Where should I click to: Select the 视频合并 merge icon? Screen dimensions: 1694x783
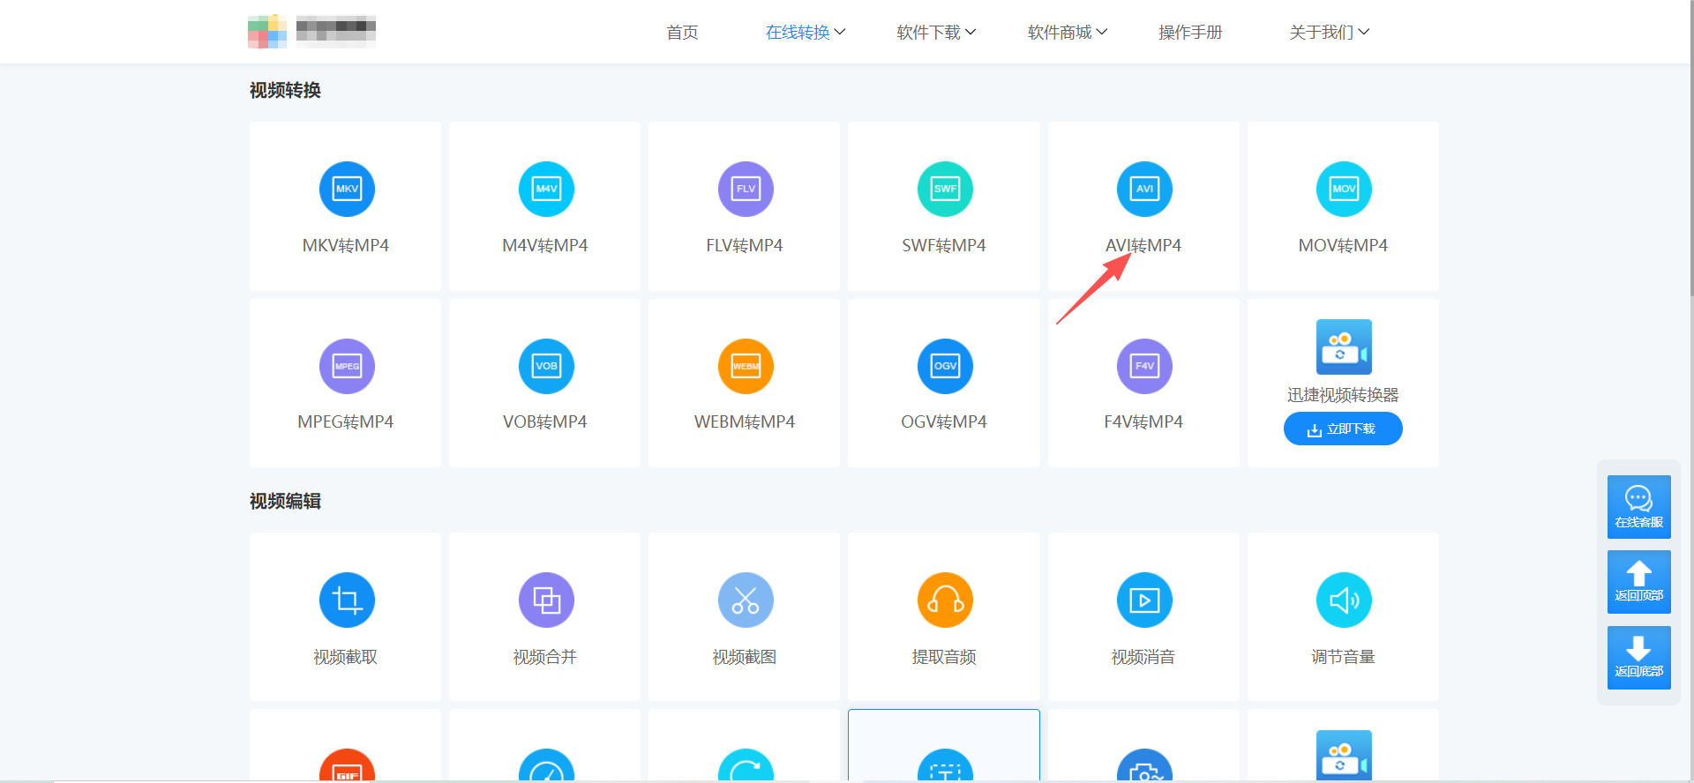click(x=546, y=600)
